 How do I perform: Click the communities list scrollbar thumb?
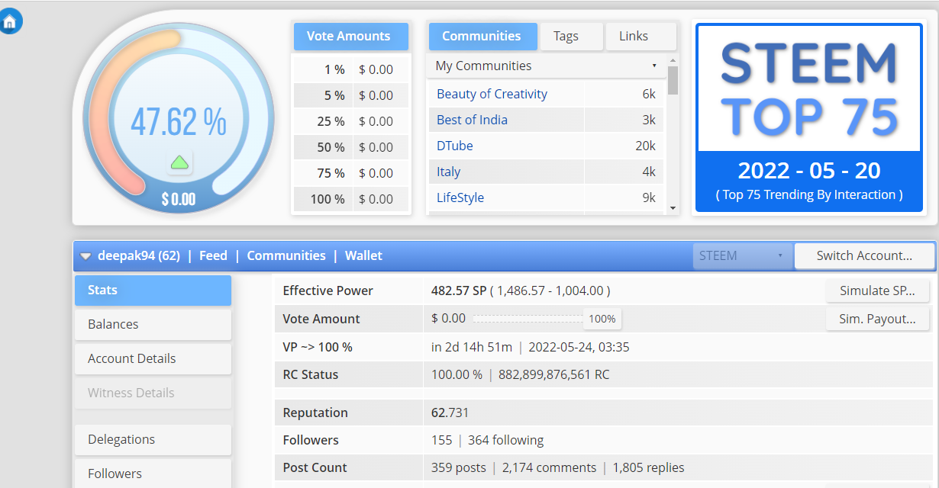[x=673, y=79]
